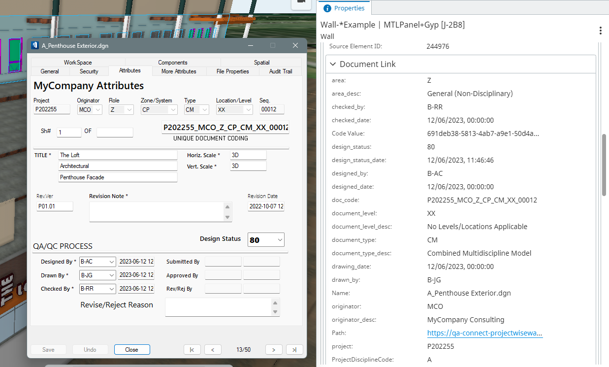Switch to the More Attributes tab
Viewport: 609px width, 367px height.
click(179, 71)
